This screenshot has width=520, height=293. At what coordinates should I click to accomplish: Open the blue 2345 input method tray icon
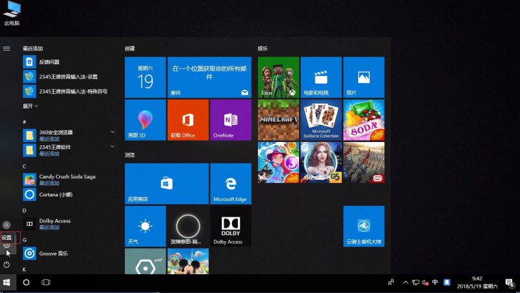pos(447,282)
